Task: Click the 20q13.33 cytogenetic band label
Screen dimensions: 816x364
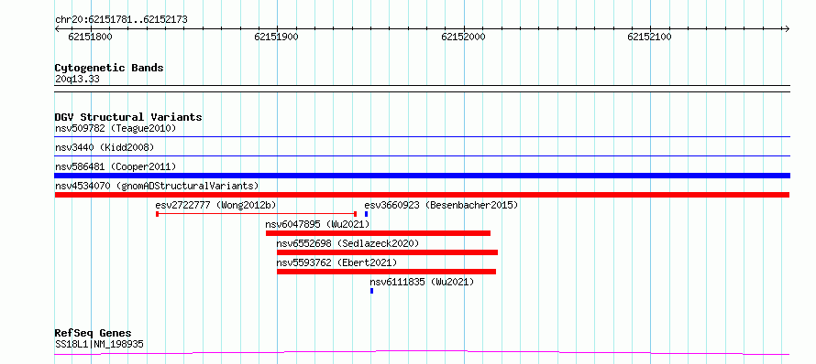Action: 77,80
